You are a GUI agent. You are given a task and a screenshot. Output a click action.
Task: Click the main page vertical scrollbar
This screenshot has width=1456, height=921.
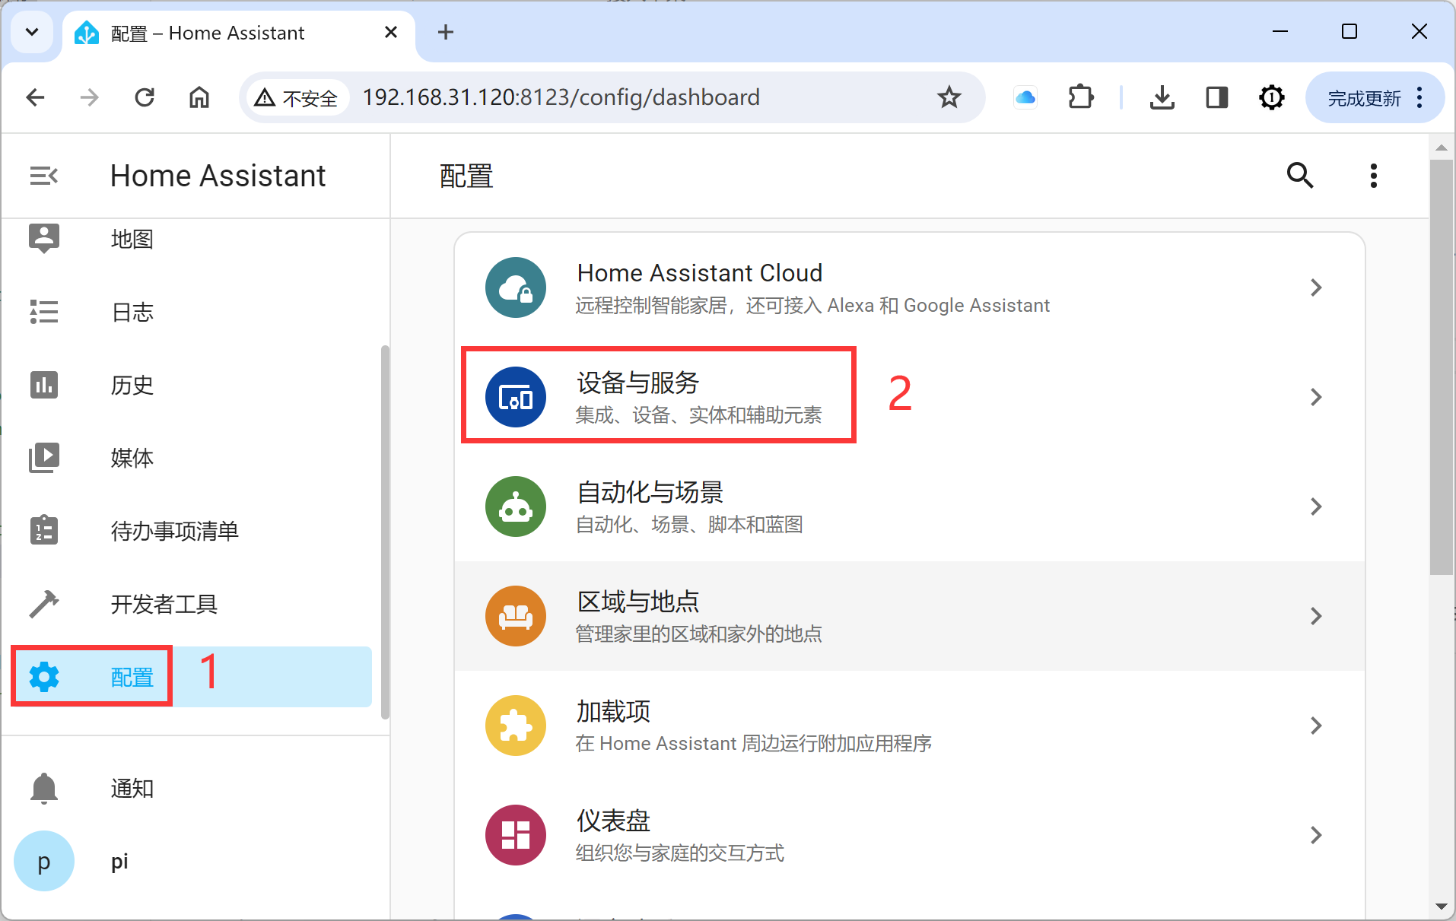(1441, 367)
